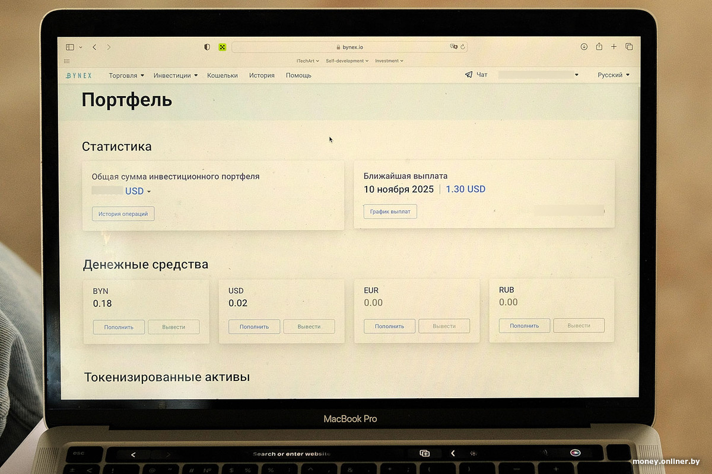Open the Инвестиции menu

176,75
